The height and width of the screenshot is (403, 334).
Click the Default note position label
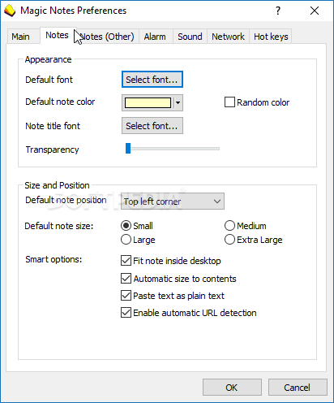click(66, 200)
